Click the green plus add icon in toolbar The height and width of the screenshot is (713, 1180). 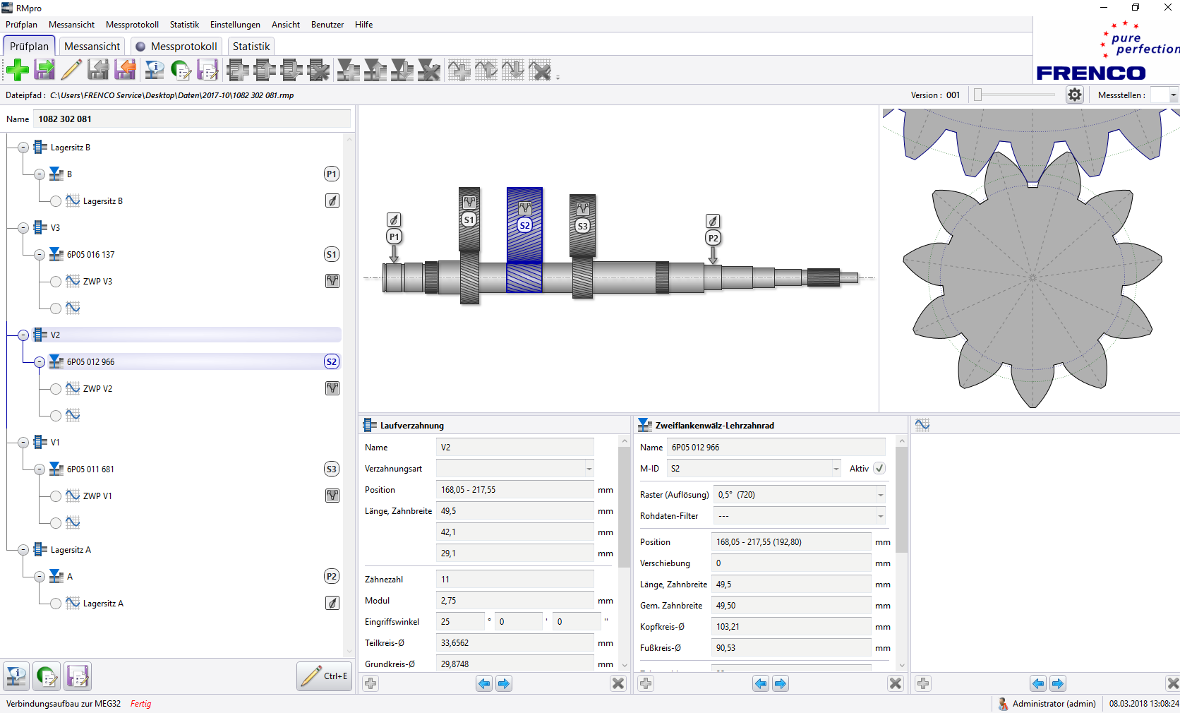point(18,70)
